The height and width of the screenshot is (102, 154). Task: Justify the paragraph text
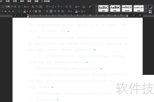click(59, 11)
